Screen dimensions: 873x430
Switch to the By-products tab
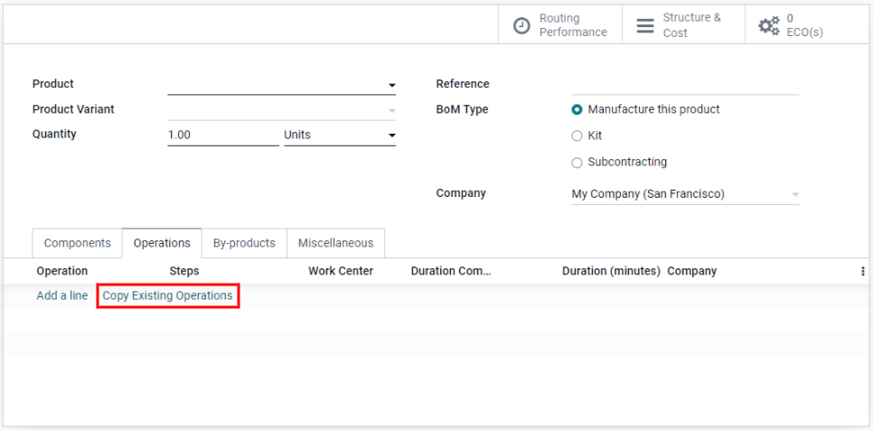tap(244, 243)
